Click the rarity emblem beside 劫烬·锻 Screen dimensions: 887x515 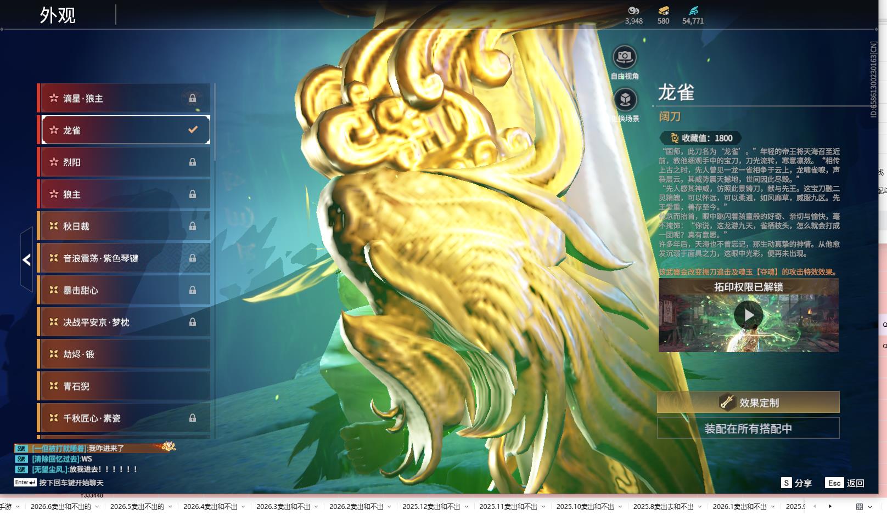tap(54, 354)
